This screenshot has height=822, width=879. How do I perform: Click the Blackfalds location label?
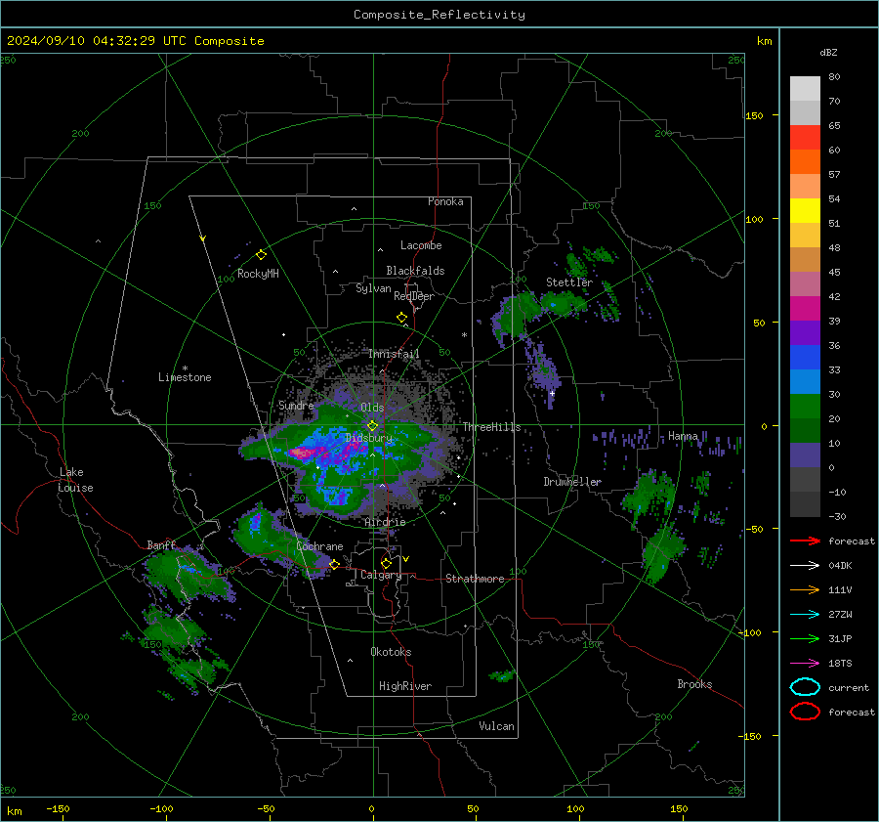[415, 271]
